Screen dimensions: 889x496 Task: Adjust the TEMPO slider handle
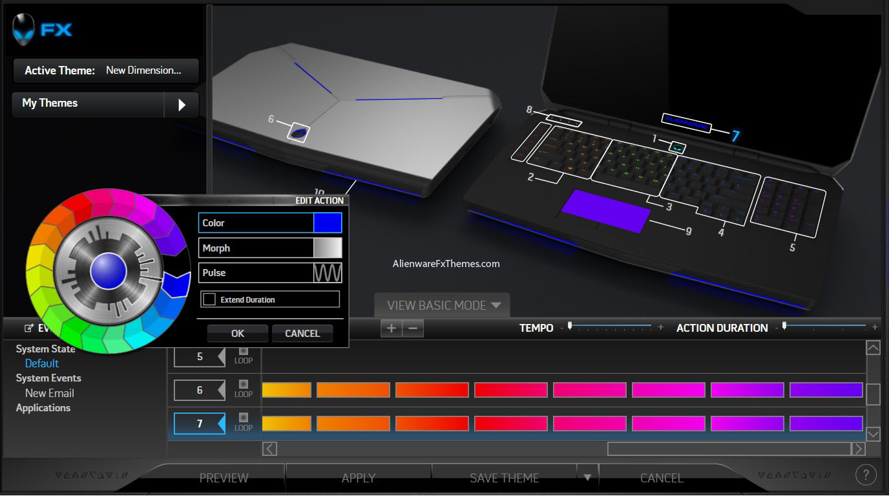click(x=570, y=326)
